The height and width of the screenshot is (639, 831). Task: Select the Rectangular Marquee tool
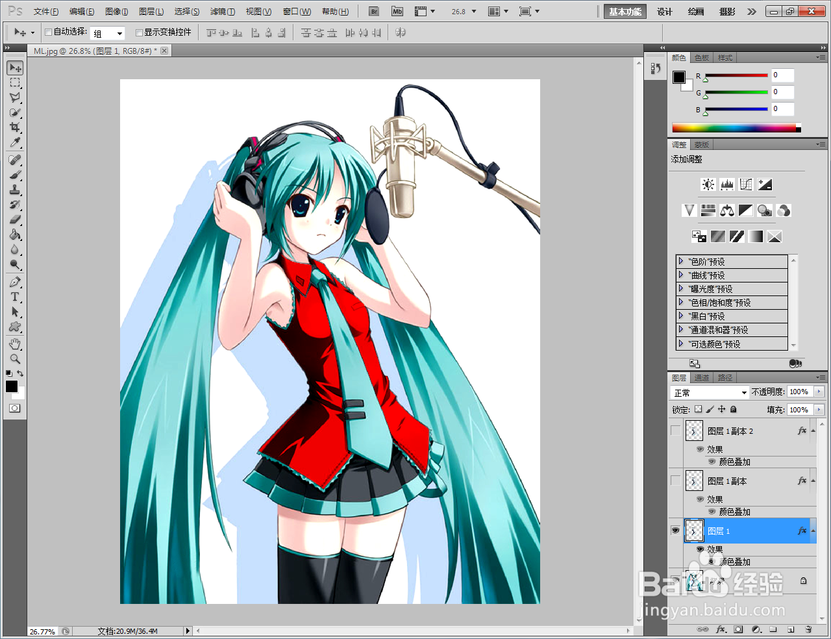15,82
